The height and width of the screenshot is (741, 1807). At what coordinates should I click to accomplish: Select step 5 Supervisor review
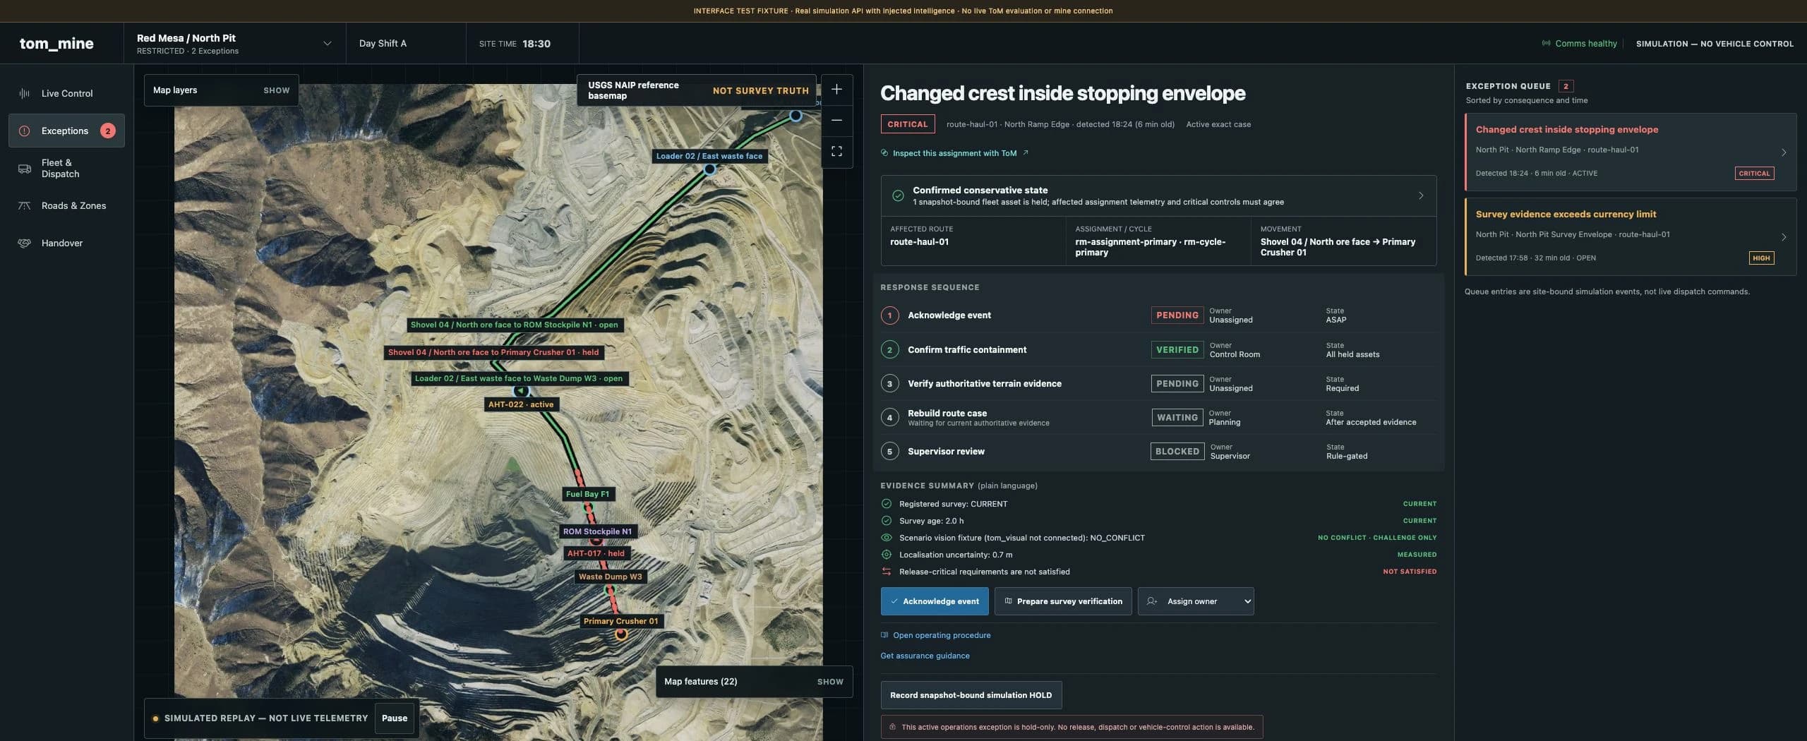click(1158, 451)
